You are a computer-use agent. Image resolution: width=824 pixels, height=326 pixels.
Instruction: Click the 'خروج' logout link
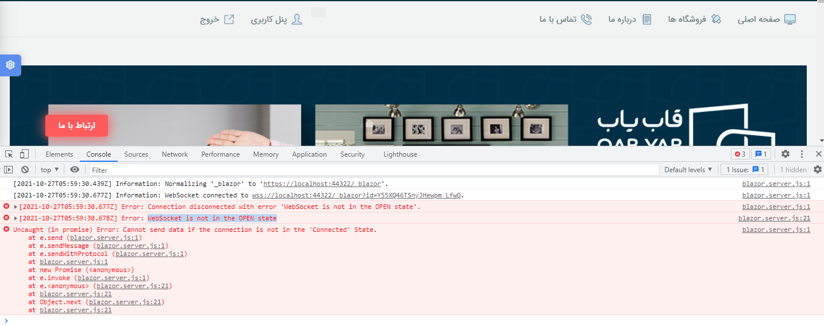[x=217, y=20]
